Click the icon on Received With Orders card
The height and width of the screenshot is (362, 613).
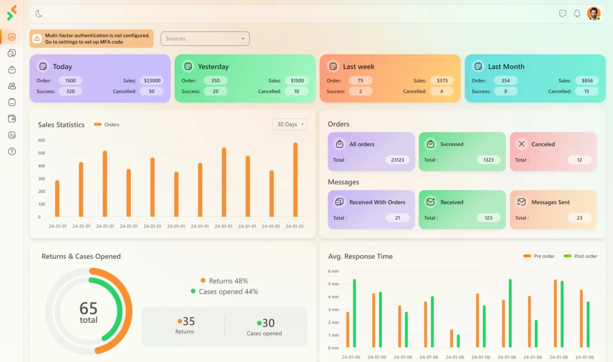[340, 202]
